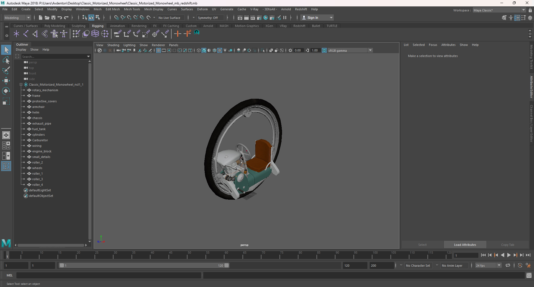The image size is (534, 287).
Task: Open the Redshift menu
Action: tap(301, 9)
